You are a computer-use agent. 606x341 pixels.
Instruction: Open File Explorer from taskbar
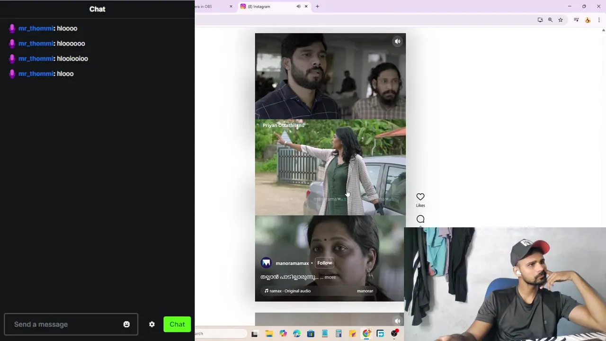(269, 334)
